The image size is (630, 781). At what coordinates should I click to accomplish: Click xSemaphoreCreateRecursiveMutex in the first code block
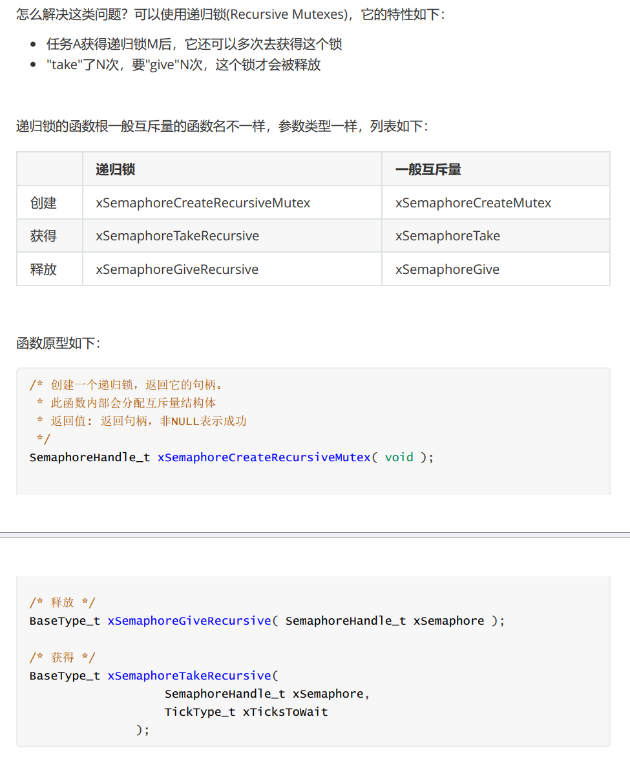point(264,457)
